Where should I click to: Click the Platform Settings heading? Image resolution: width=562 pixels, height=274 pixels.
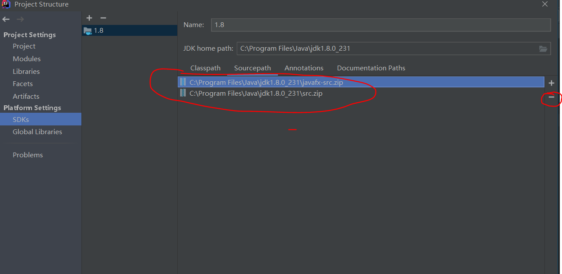32,108
